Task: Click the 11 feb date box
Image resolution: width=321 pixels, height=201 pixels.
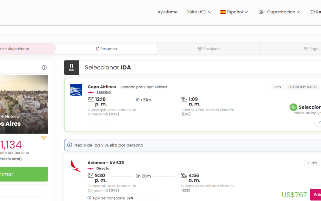Action: coord(71,68)
